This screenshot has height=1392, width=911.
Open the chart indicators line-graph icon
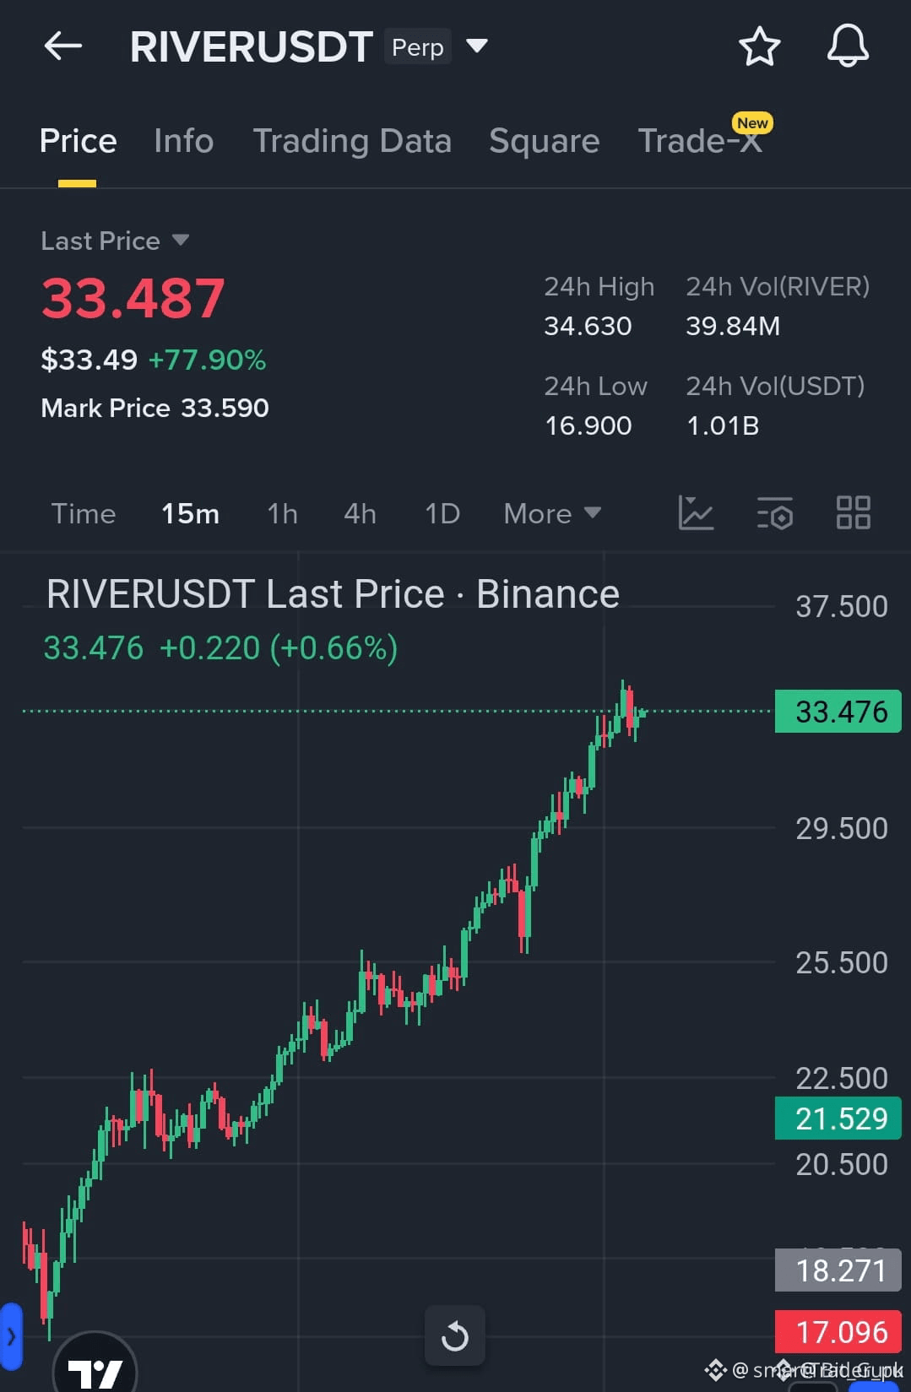point(696,512)
